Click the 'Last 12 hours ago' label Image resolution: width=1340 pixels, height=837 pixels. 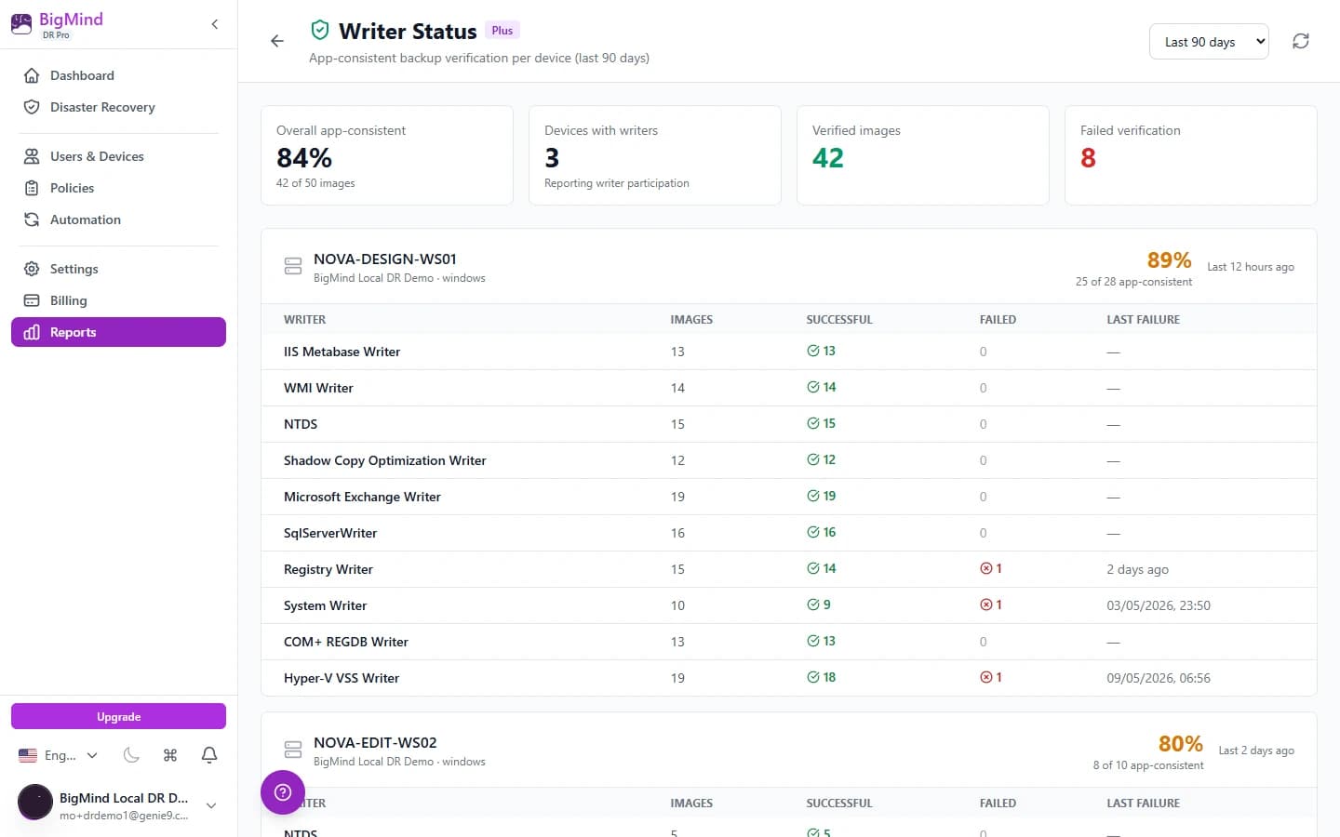1251,267
